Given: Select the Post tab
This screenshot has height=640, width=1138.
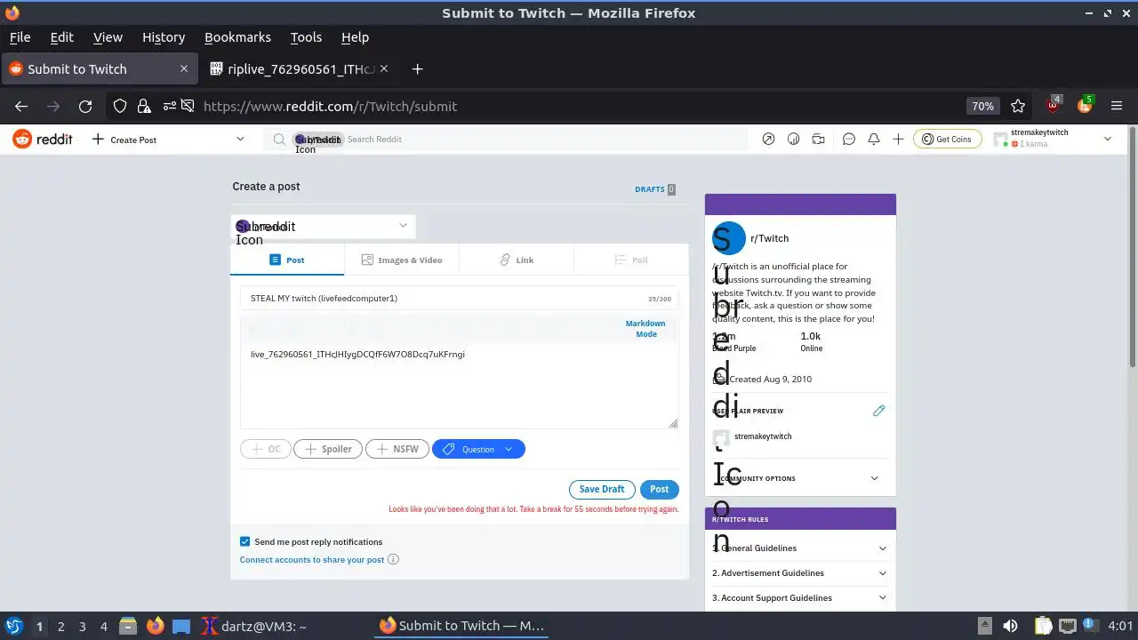Looking at the screenshot, I should pyautogui.click(x=287, y=260).
